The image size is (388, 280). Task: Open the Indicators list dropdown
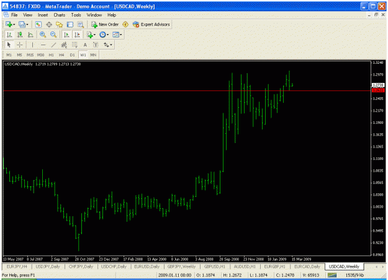pyautogui.click(x=91, y=35)
